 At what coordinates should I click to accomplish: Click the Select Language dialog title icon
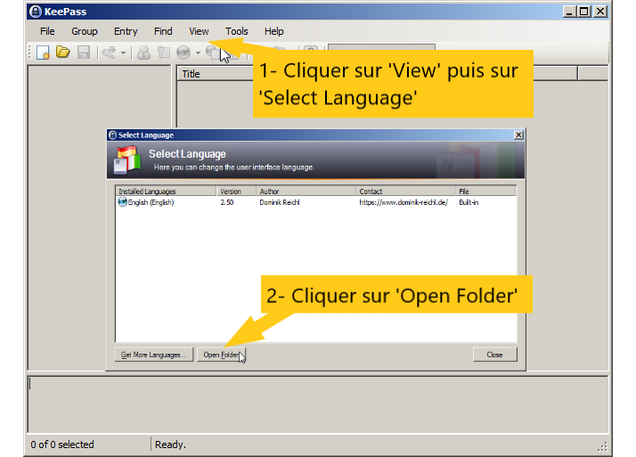(x=113, y=135)
